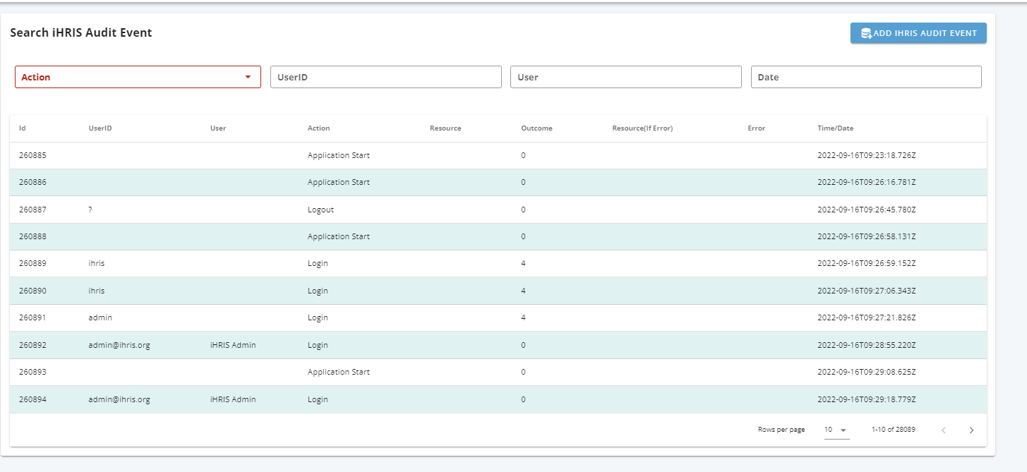Sort by the Id column header
The image size is (1027, 472).
(x=23, y=128)
